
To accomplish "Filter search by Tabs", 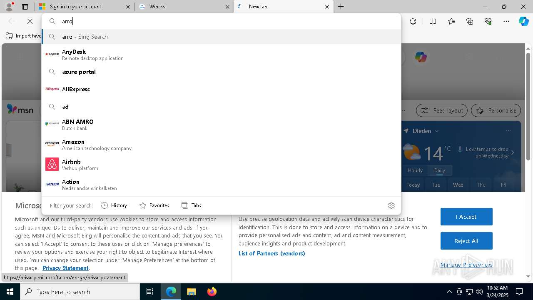I will (192, 205).
